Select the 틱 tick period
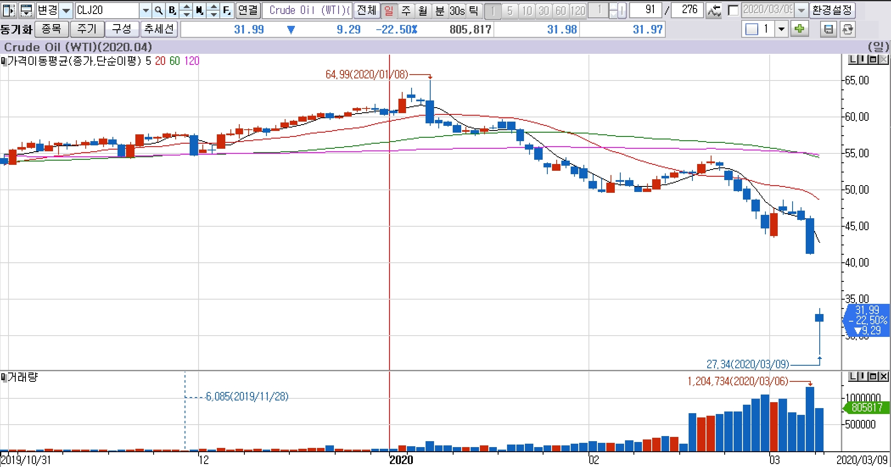The width and height of the screenshot is (891, 467). 474,10
